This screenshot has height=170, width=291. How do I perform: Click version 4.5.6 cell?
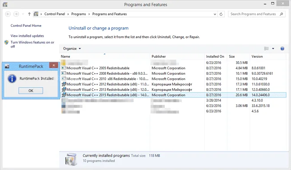tap(255, 111)
